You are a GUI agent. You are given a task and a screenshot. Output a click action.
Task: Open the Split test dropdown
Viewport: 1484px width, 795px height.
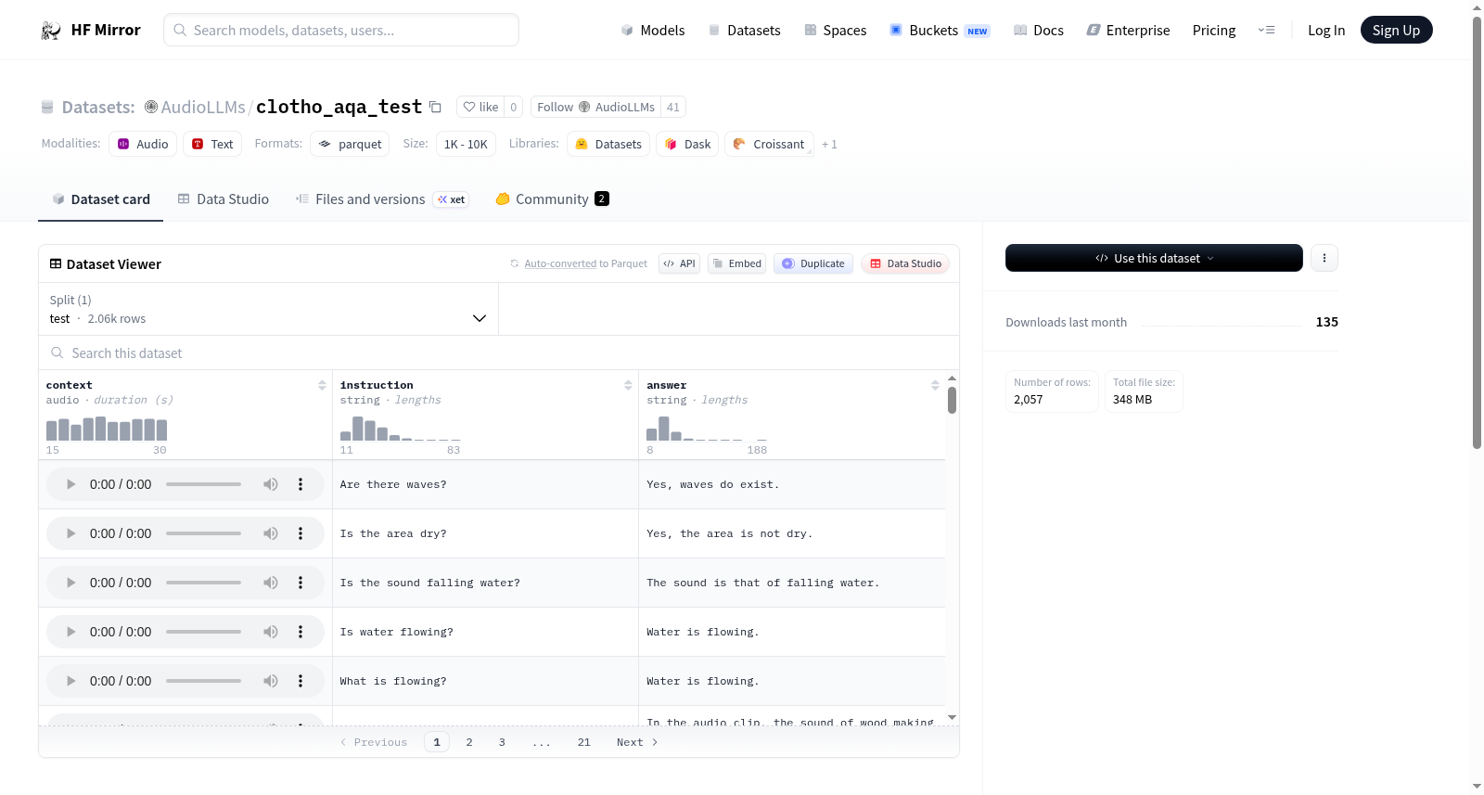point(268,309)
